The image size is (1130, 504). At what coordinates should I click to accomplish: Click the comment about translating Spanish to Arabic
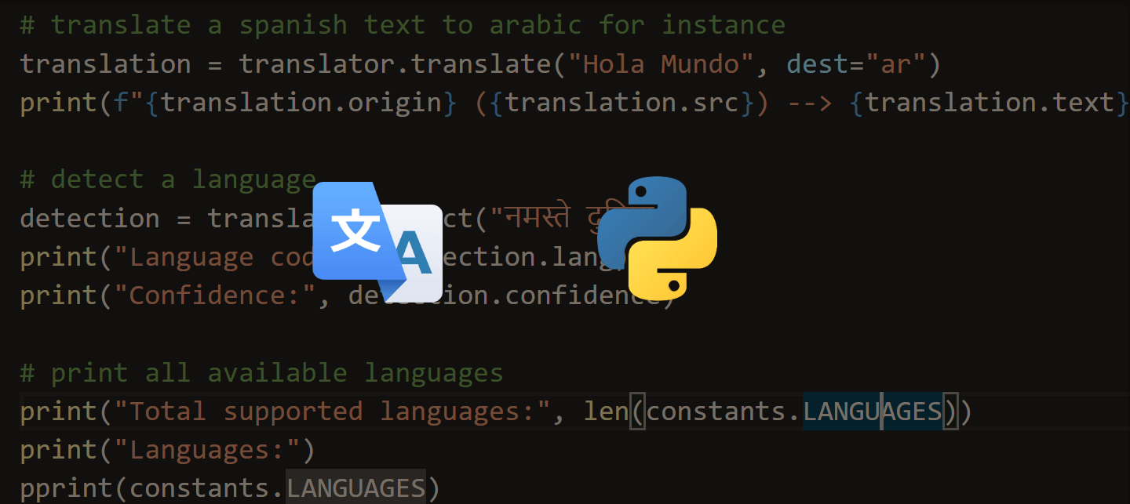(400, 24)
